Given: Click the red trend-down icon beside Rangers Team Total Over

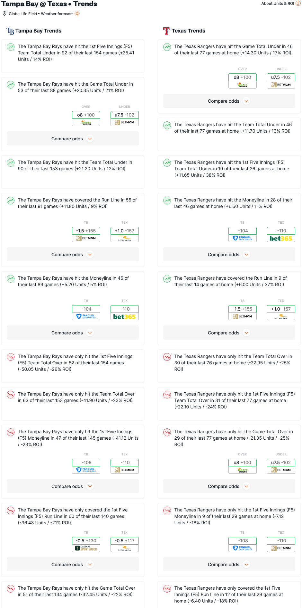Looking at the screenshot, I should point(167,357).
